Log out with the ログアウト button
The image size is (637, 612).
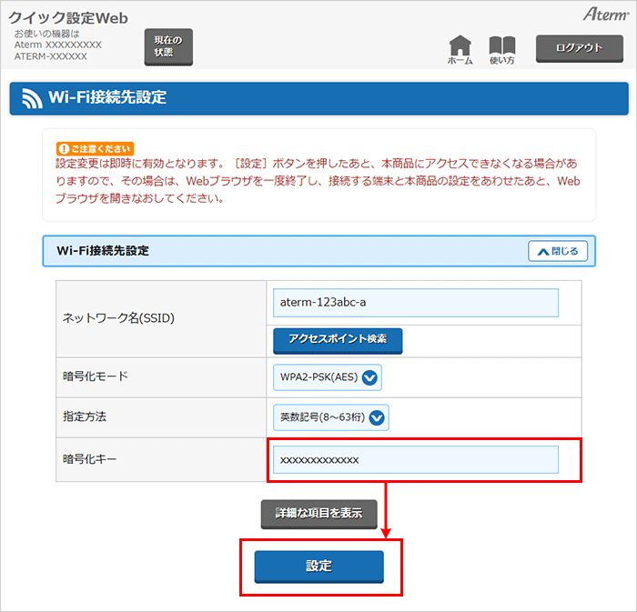coord(579,47)
